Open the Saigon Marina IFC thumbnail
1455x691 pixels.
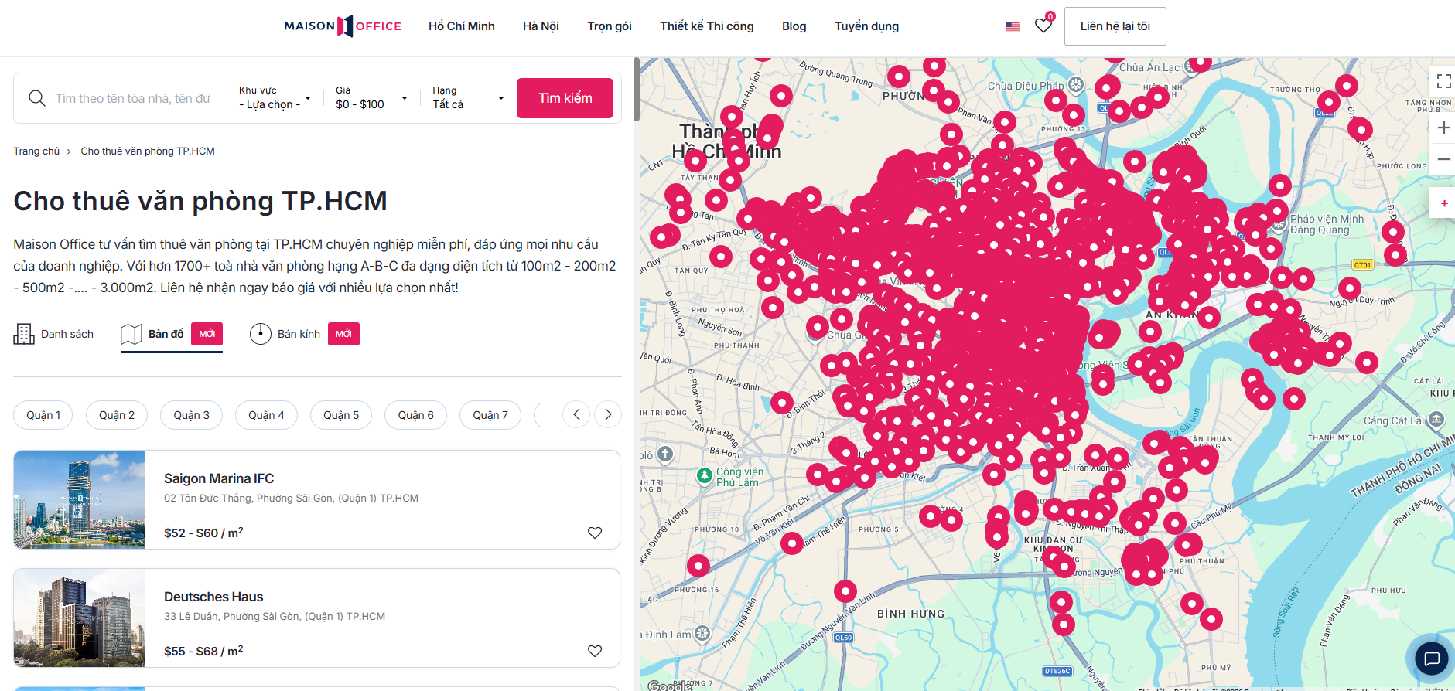click(80, 499)
